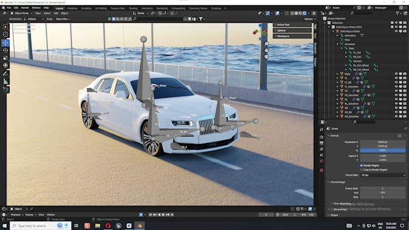The width and height of the screenshot is (409, 230).
Task: Select the Add Cube tool
Action: click(x=5, y=90)
